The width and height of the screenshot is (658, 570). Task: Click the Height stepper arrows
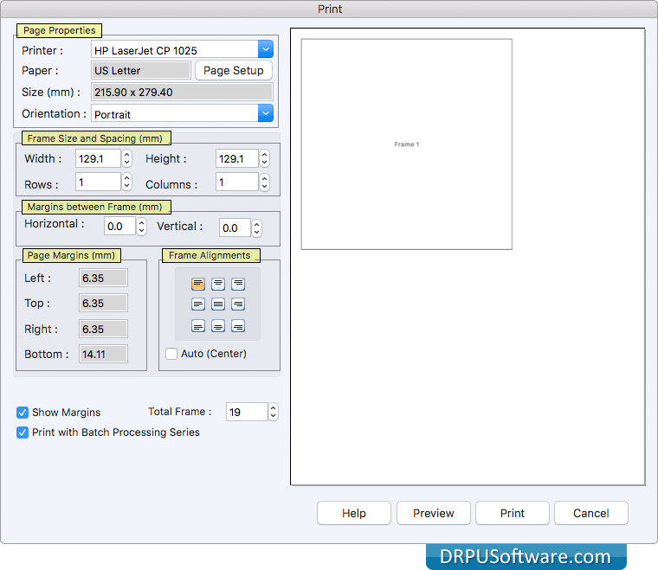tap(264, 158)
